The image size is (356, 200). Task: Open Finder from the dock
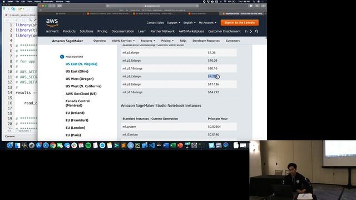17,146
